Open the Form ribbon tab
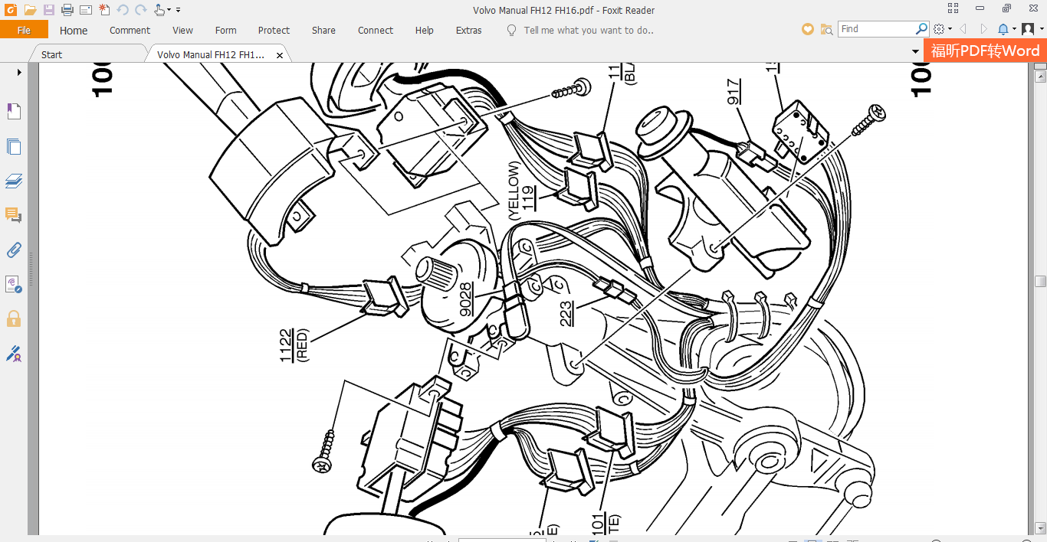This screenshot has height=542, width=1047. click(x=225, y=31)
